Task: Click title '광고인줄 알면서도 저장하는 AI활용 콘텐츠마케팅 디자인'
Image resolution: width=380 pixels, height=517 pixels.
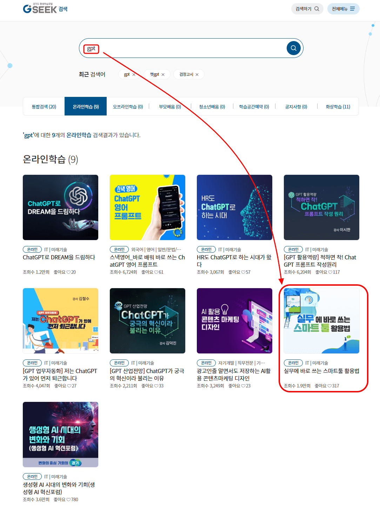Action: pyautogui.click(x=234, y=375)
